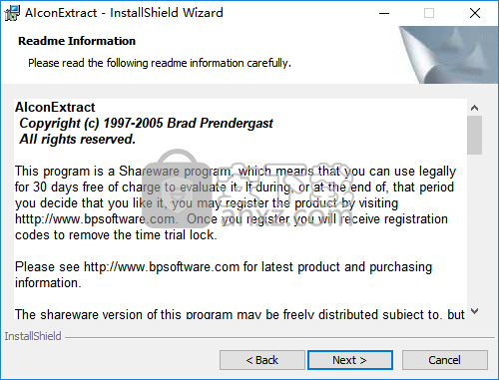Click the htttp://www.bpsoftware.com registration URL text

[x=96, y=219]
